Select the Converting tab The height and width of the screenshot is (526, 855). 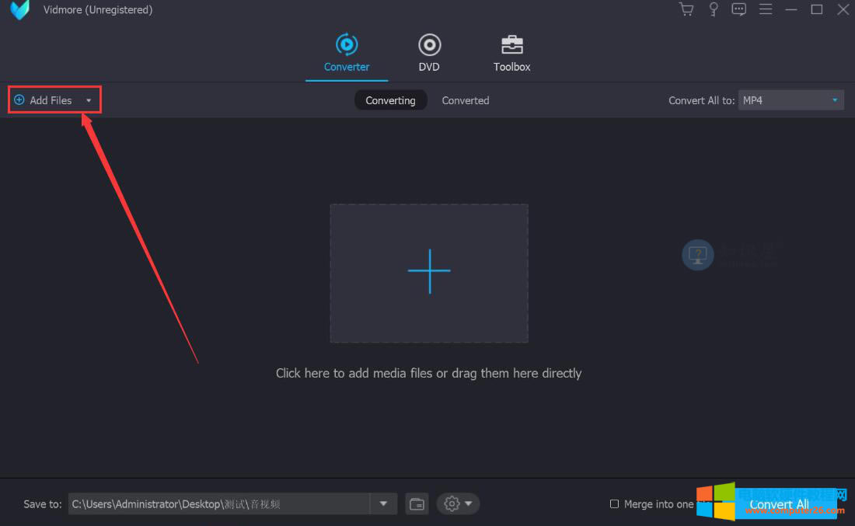point(390,100)
